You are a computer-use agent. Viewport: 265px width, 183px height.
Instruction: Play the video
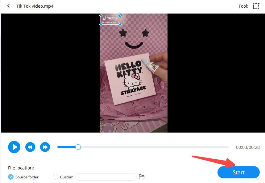14,147
